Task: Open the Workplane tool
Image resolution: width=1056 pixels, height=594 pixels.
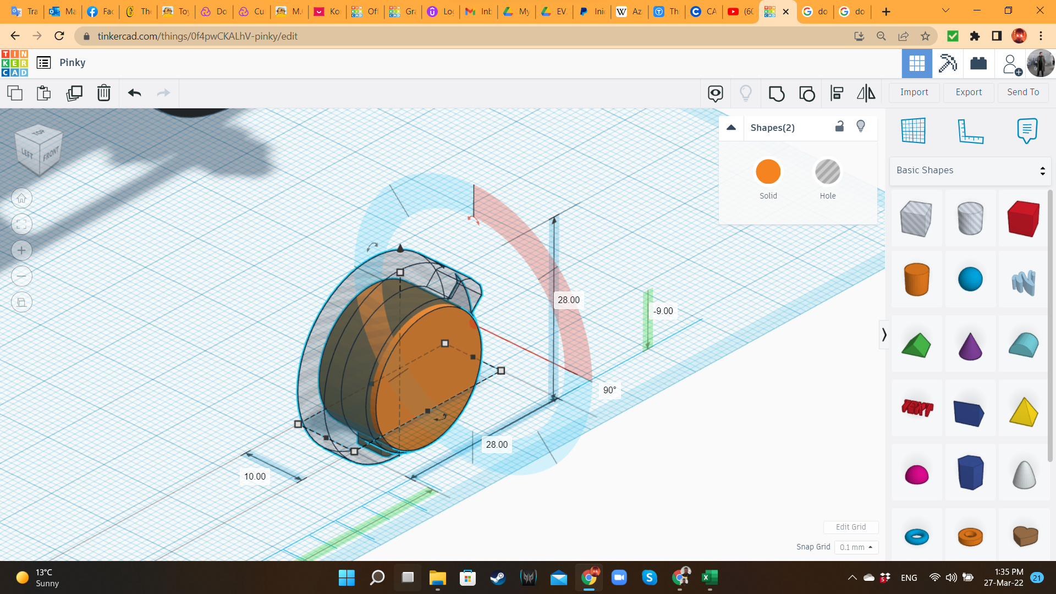Action: pyautogui.click(x=913, y=131)
